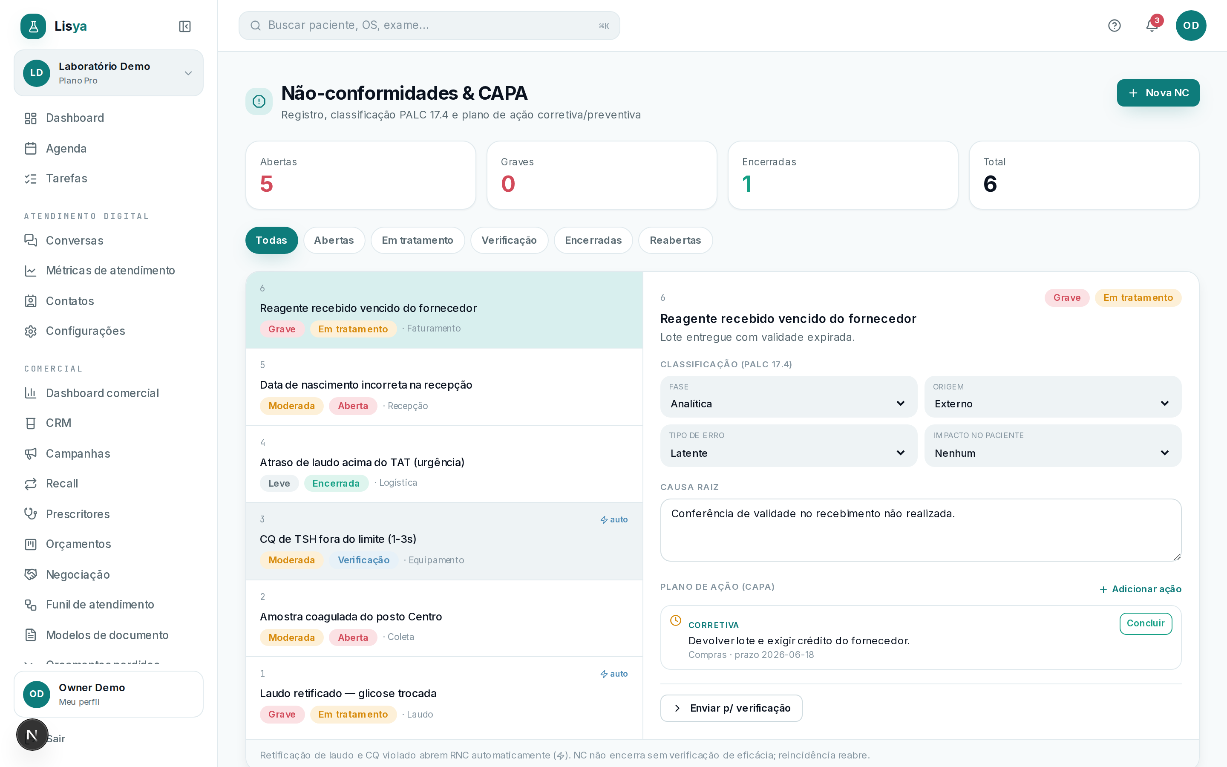Open NC 3 CQ de TSH fora do limite

tap(444, 541)
